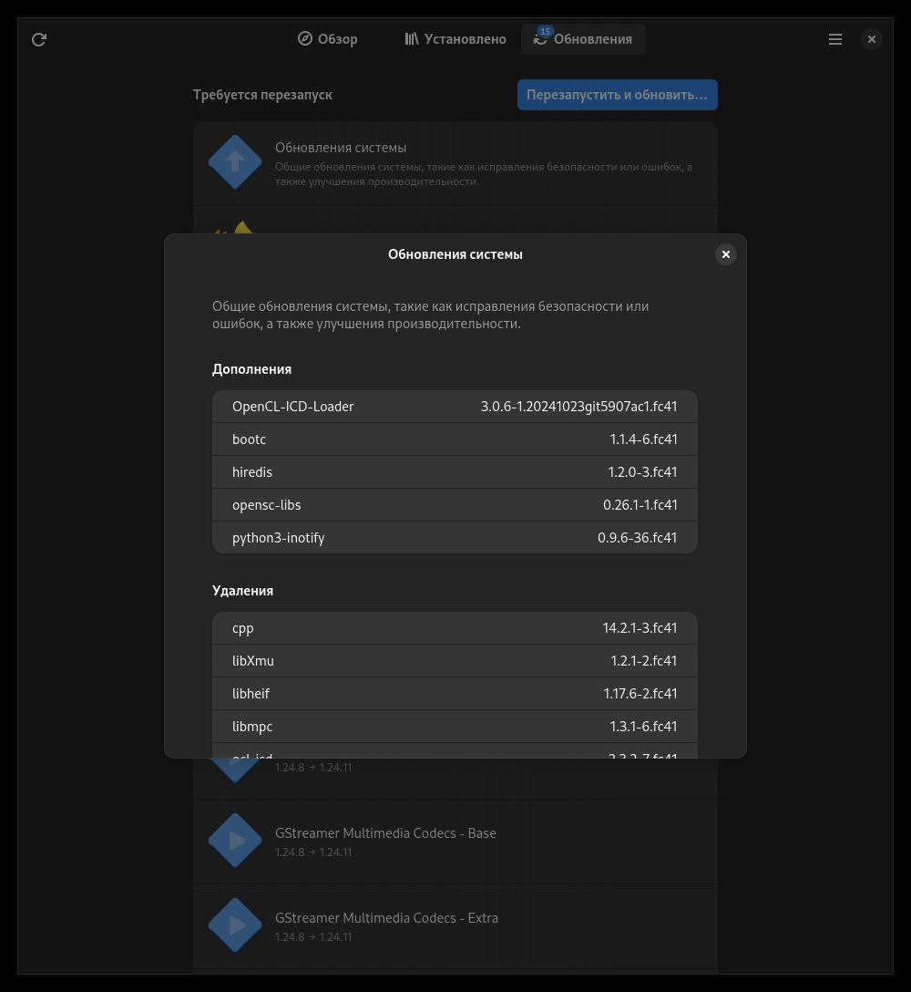Screen dimensions: 911x992
Task: Click the Удаления section heading
Action: click(242, 591)
